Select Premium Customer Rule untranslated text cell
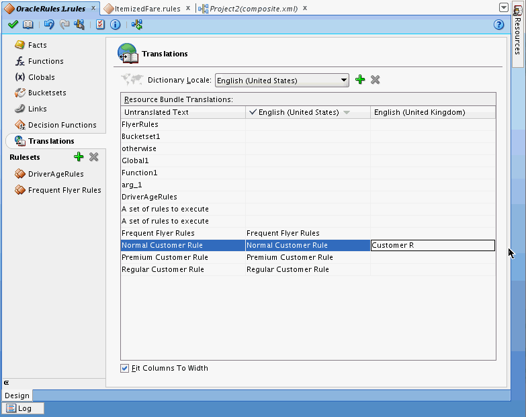This screenshot has height=417, width=526. pyautogui.click(x=183, y=257)
